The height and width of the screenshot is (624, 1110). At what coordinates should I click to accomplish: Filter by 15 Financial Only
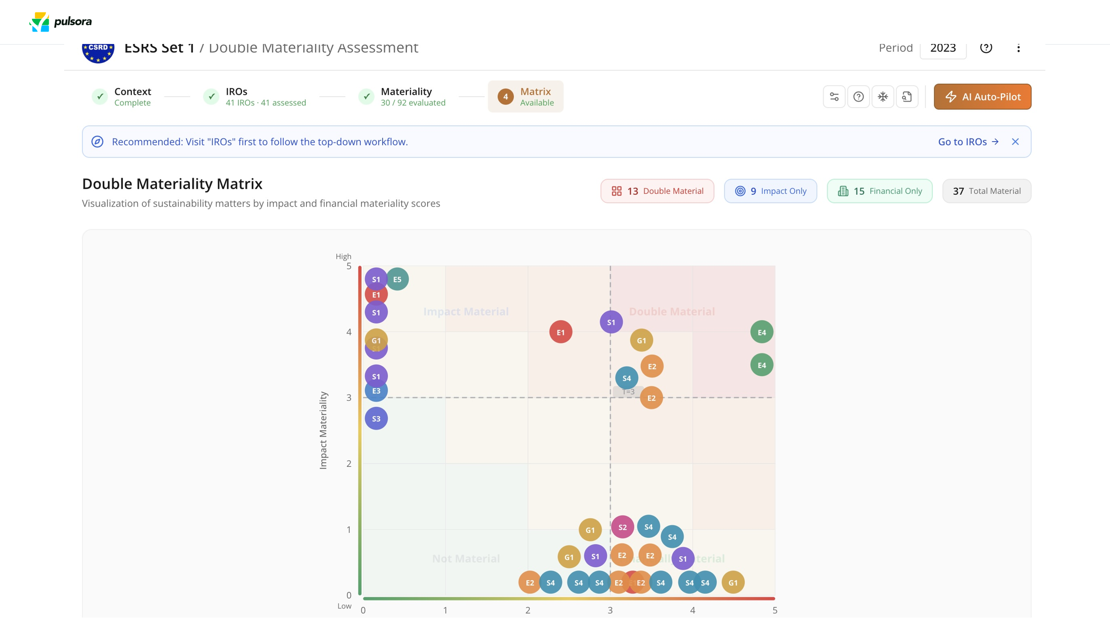(x=879, y=191)
